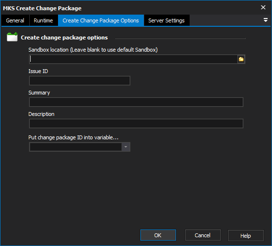Expand the change package ID variable dropdown
Screen dimensions: 272x246
click(126, 147)
